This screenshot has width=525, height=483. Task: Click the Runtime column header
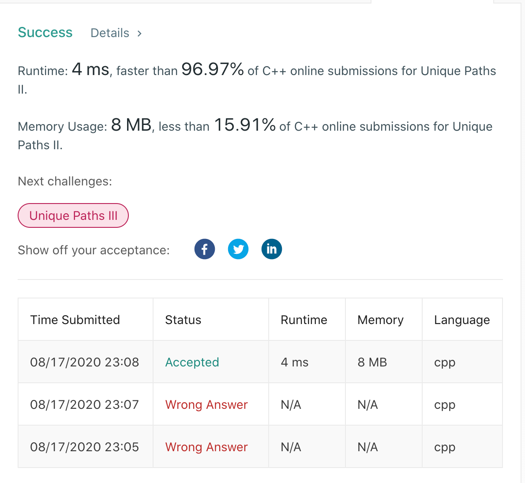pos(304,319)
